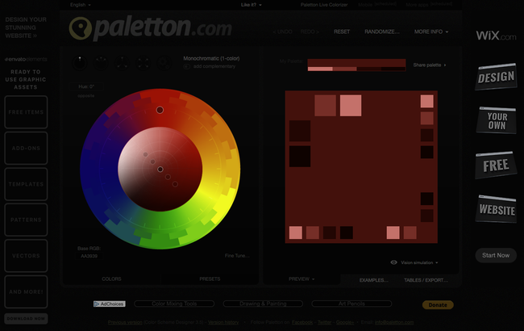Click the Free Items ad box
The width and height of the screenshot is (524, 331).
pyautogui.click(x=26, y=112)
